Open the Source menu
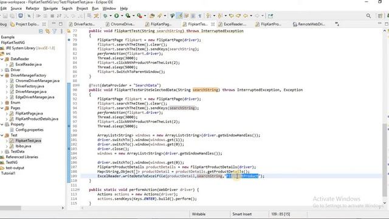Image resolution: width=389 pixels, height=219 pixels. coord(16,9)
